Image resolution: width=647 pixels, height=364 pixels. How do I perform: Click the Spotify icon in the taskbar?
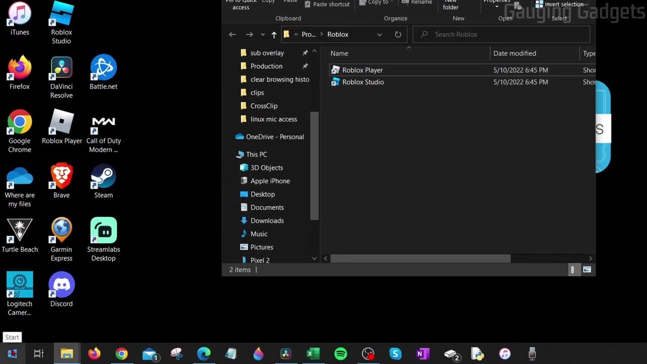point(341,354)
